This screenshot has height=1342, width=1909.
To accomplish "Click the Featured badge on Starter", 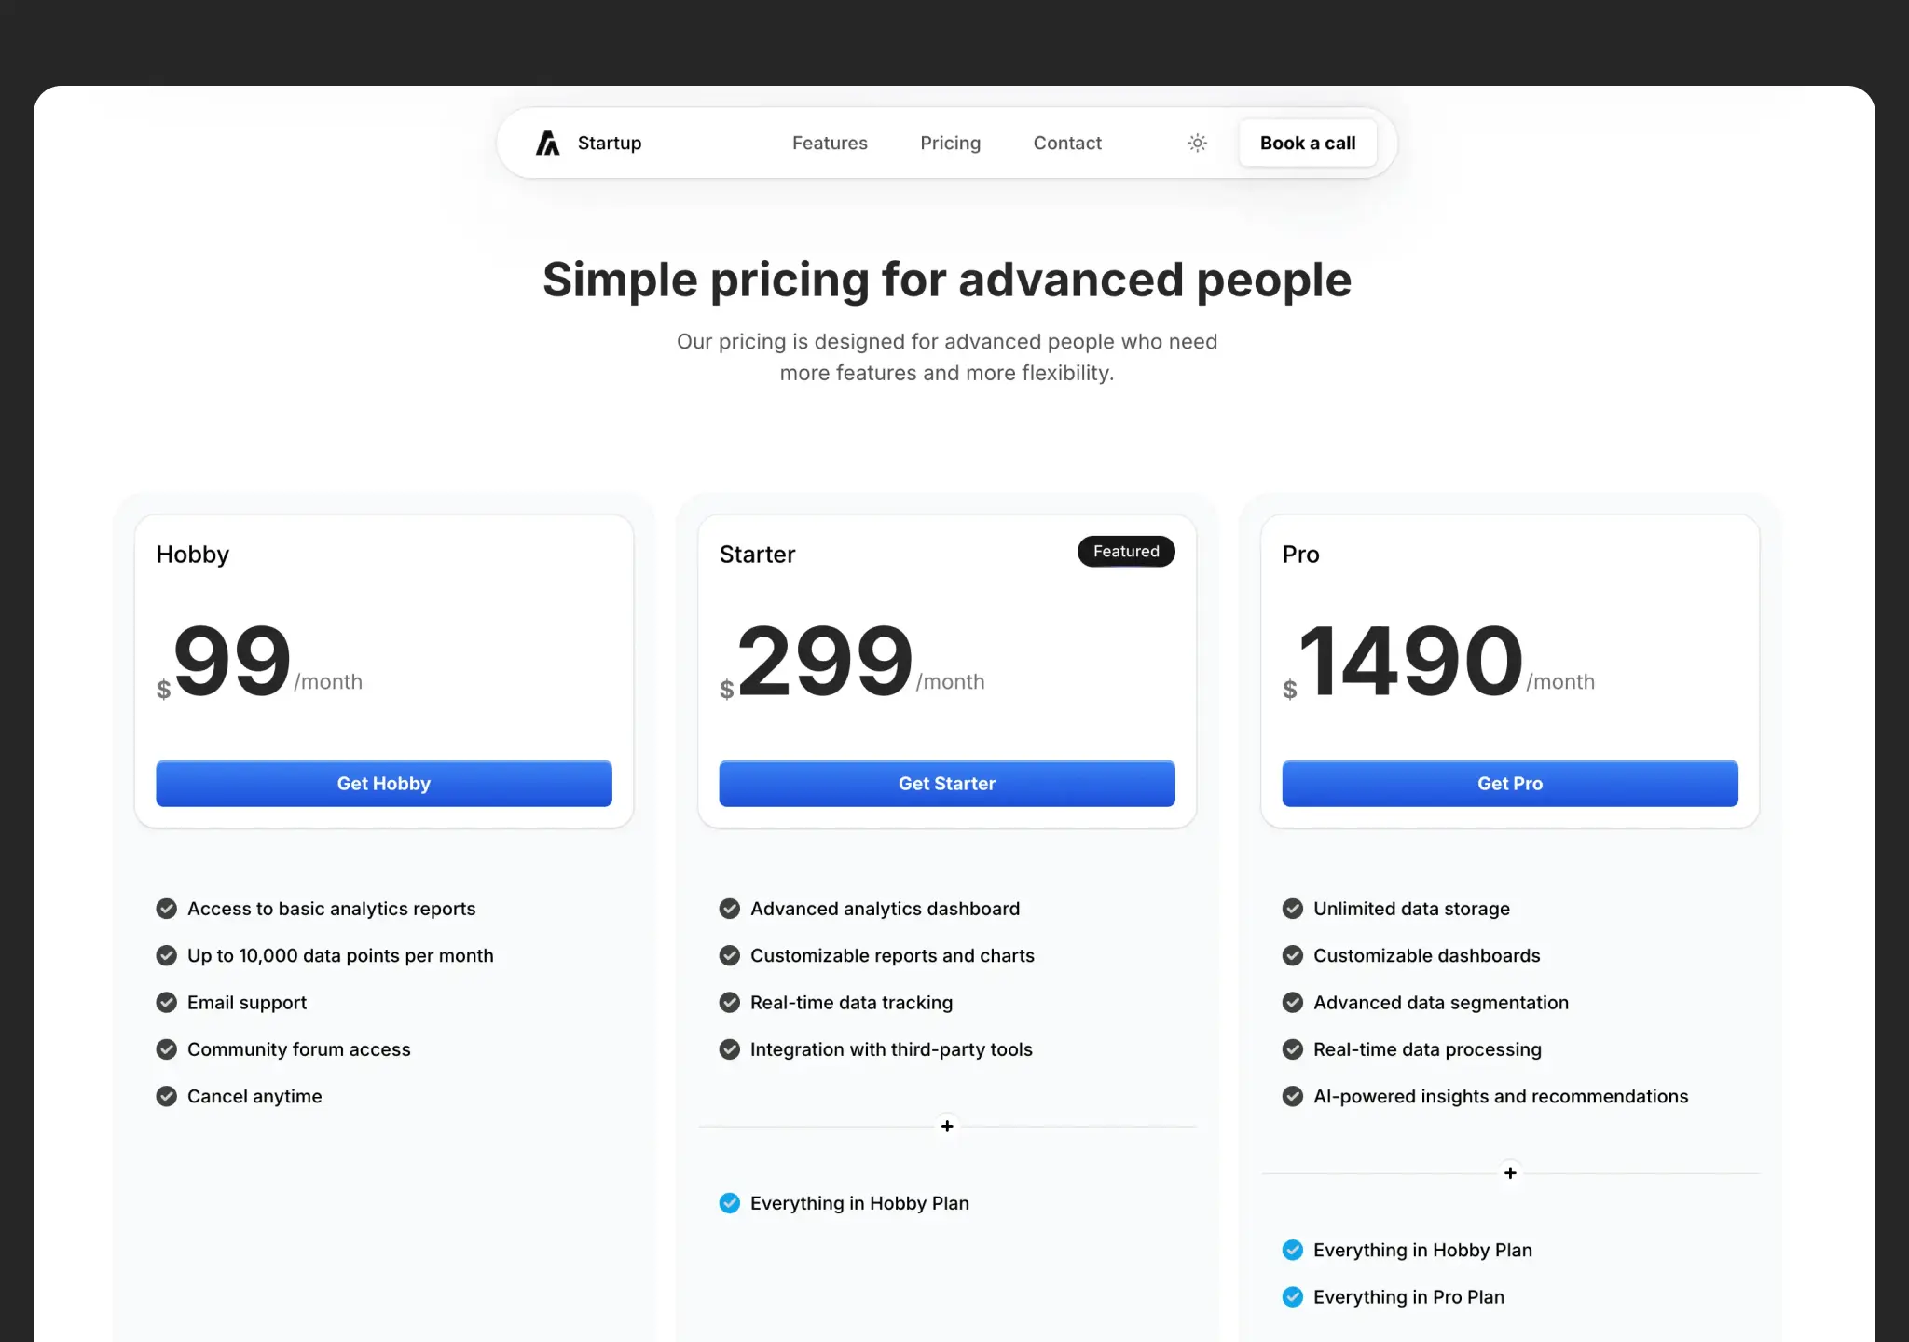I will coord(1125,552).
